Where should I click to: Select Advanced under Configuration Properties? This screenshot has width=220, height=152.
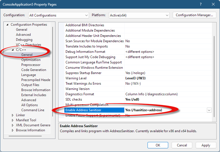point(23,35)
